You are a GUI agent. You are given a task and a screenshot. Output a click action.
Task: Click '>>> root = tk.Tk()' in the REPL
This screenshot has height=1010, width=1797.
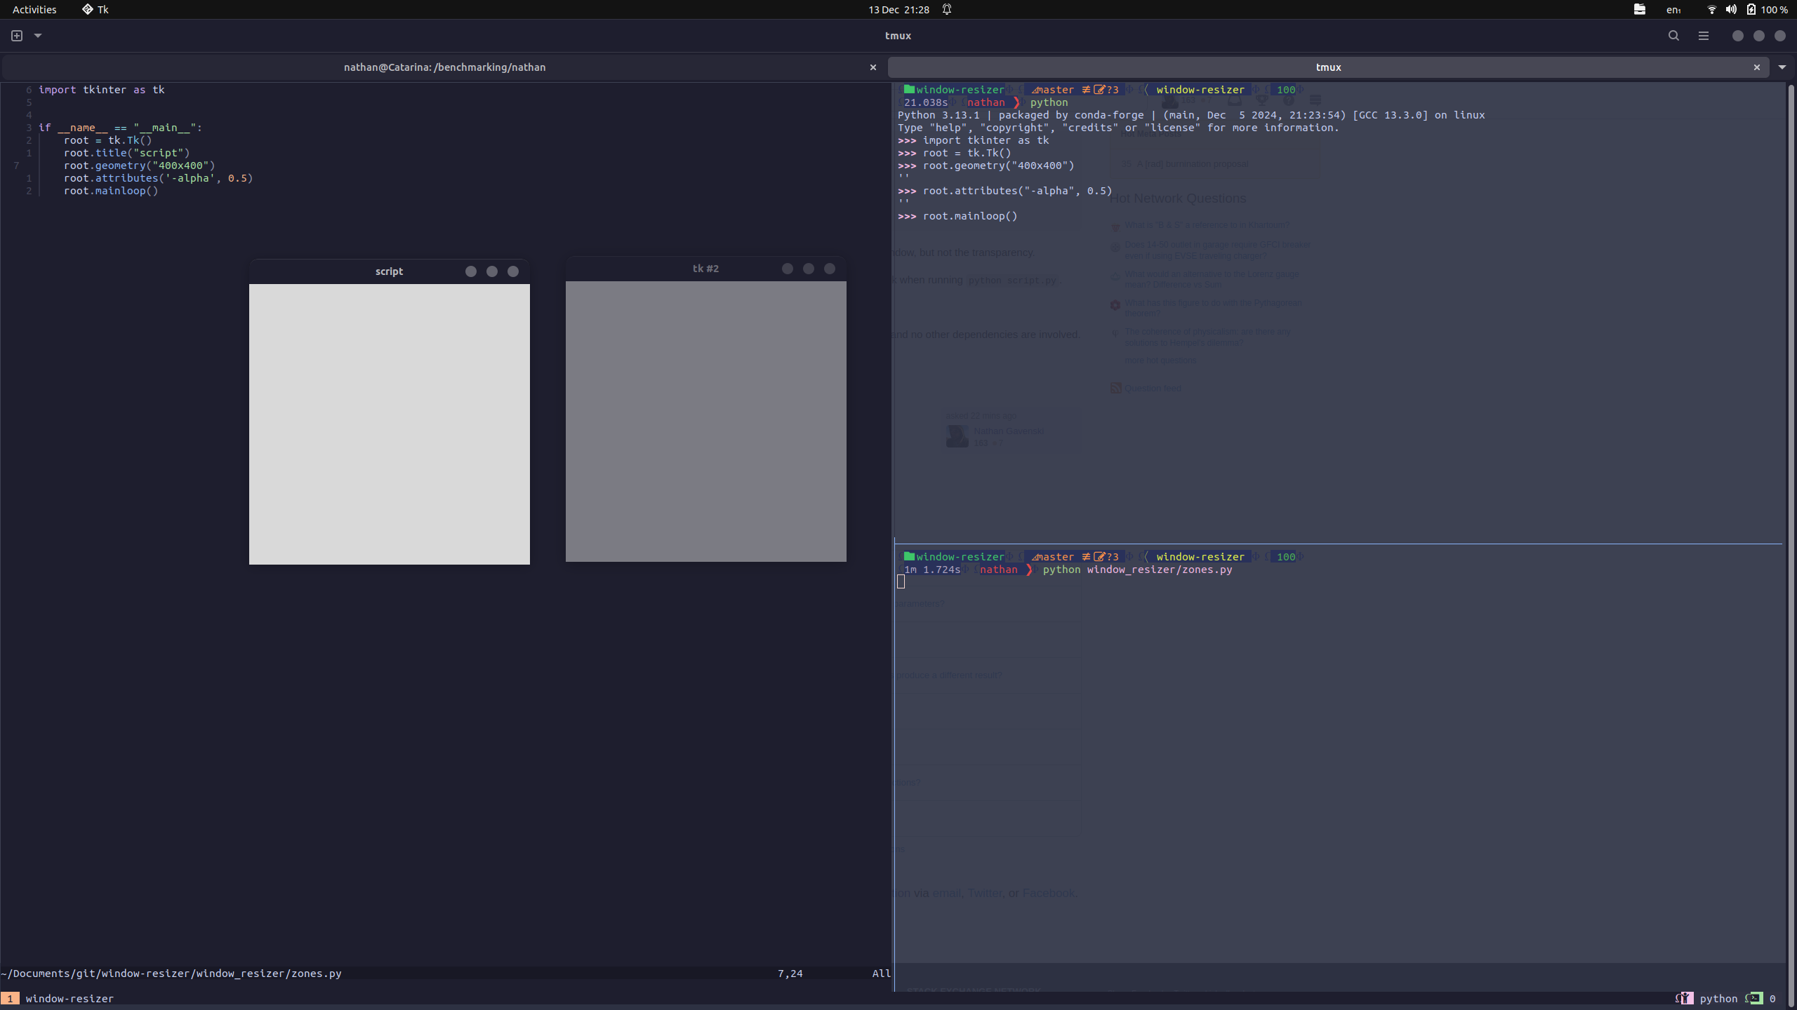pos(955,153)
